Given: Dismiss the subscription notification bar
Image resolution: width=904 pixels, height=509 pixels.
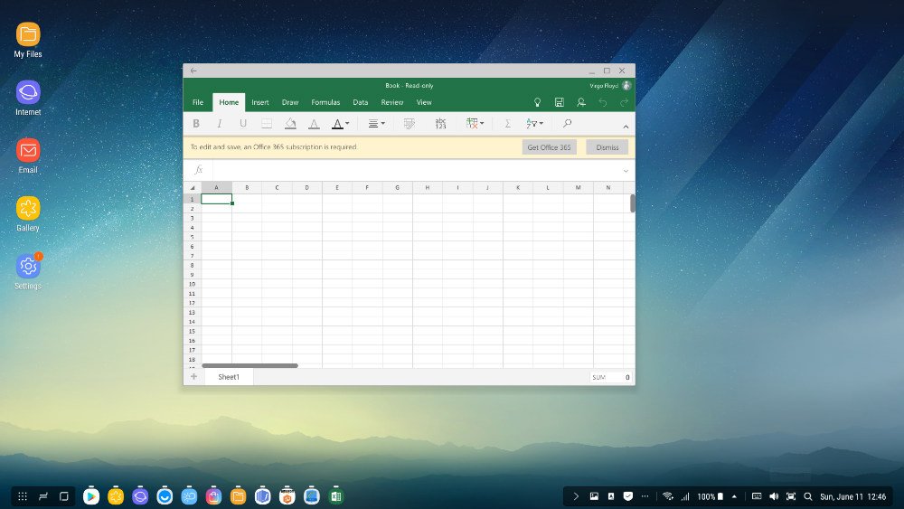Looking at the screenshot, I should (x=607, y=147).
